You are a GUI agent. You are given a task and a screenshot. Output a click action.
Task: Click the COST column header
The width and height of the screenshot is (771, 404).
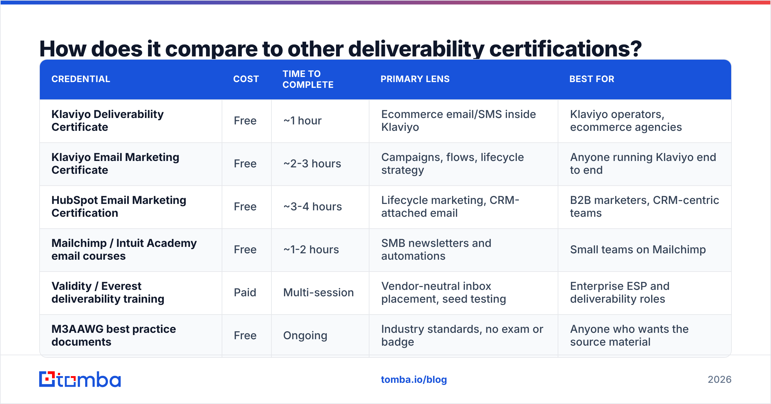pyautogui.click(x=246, y=79)
